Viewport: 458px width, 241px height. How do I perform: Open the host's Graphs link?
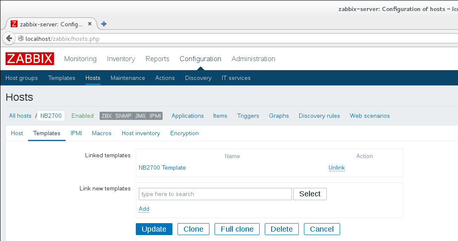coord(279,116)
